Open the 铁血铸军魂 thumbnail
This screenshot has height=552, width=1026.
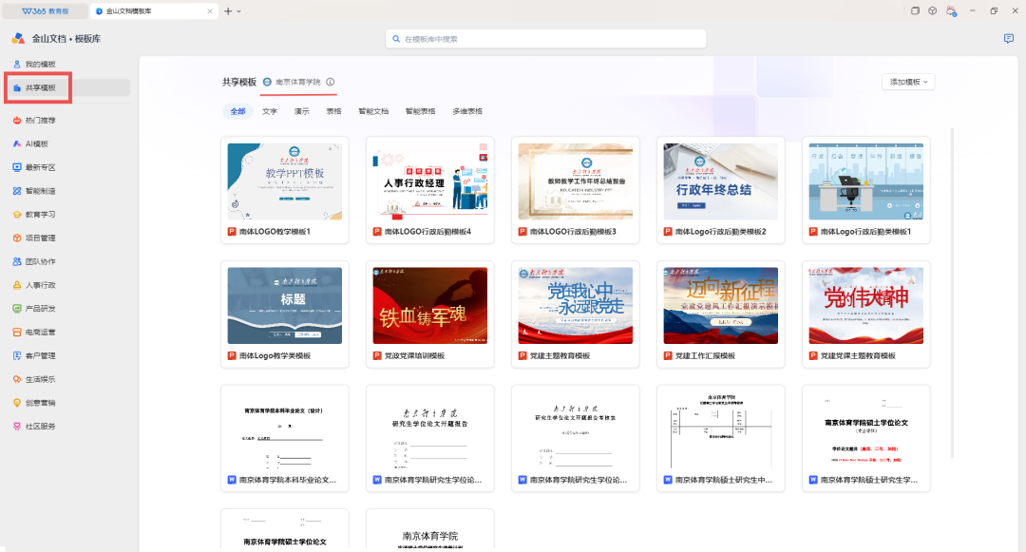coord(430,305)
